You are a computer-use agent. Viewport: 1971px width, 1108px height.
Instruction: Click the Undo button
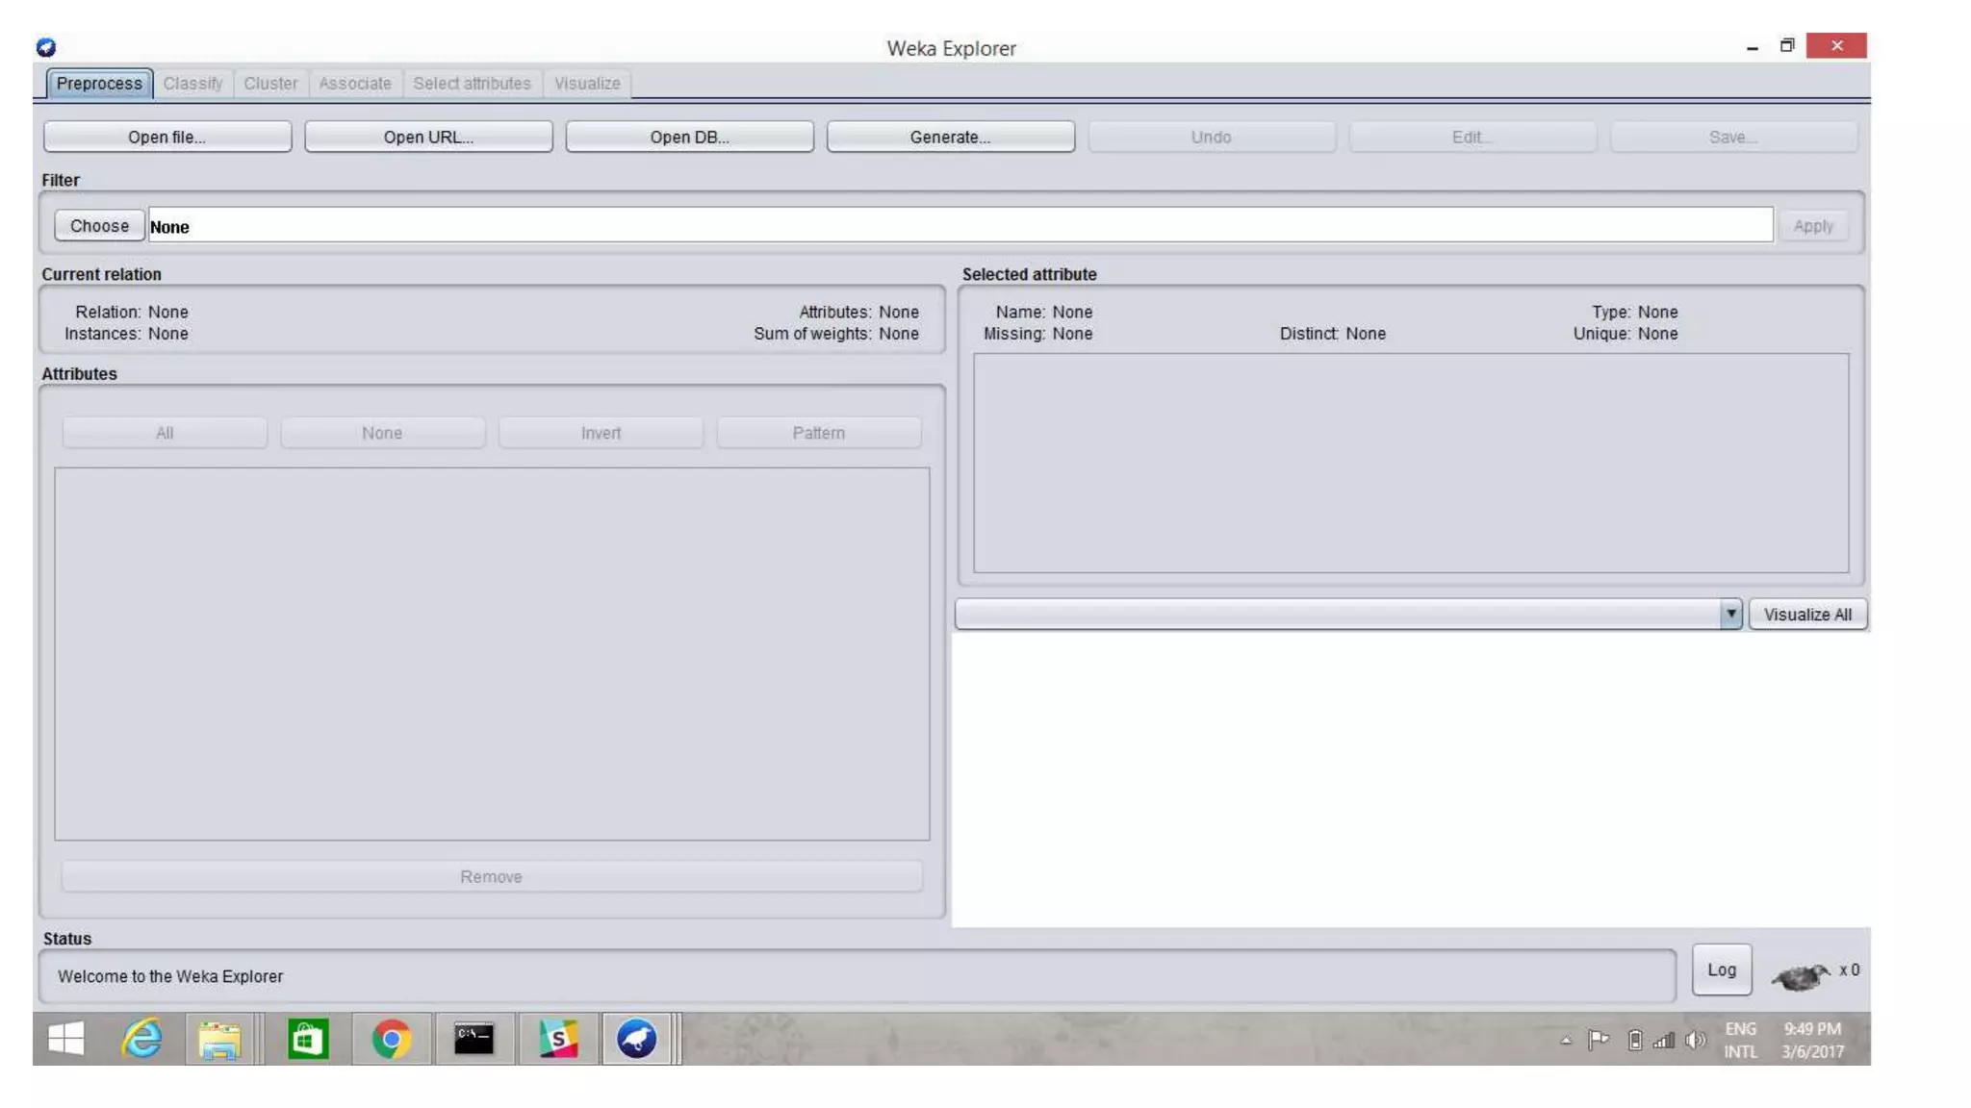click(x=1211, y=137)
